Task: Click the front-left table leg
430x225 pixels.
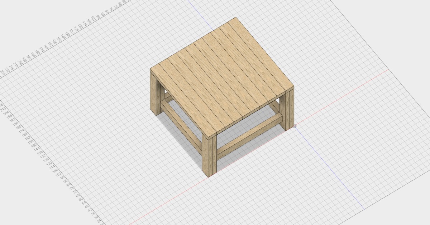Action: coord(207,154)
